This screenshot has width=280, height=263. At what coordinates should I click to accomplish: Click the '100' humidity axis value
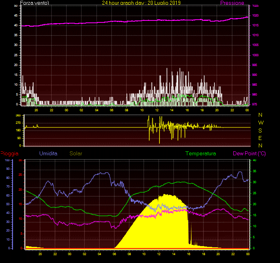coord(7,160)
